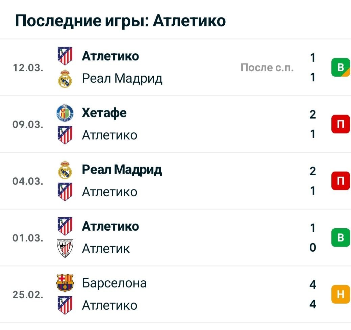Click green В win badge for 01.03
This screenshot has width=351, height=330.
tap(341, 237)
